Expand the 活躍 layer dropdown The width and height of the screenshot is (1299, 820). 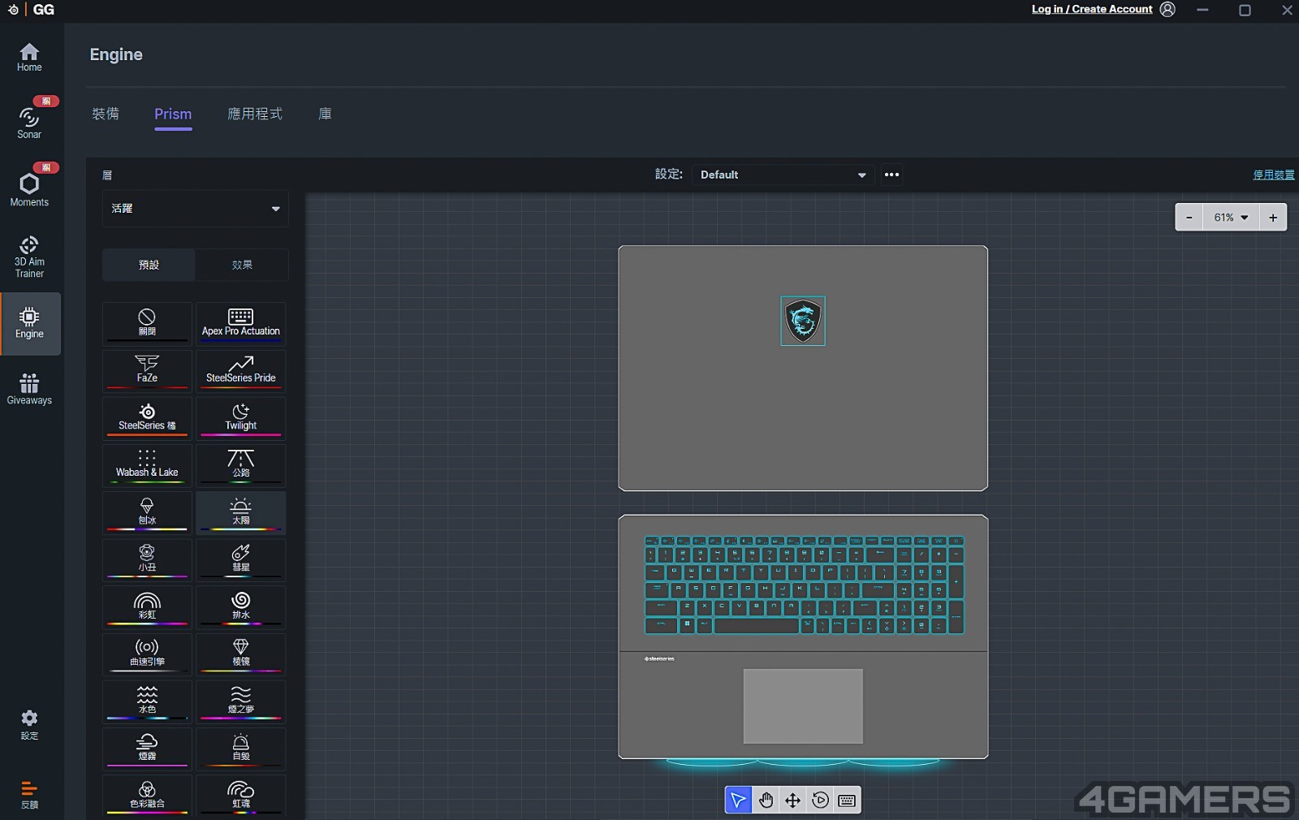pos(196,209)
